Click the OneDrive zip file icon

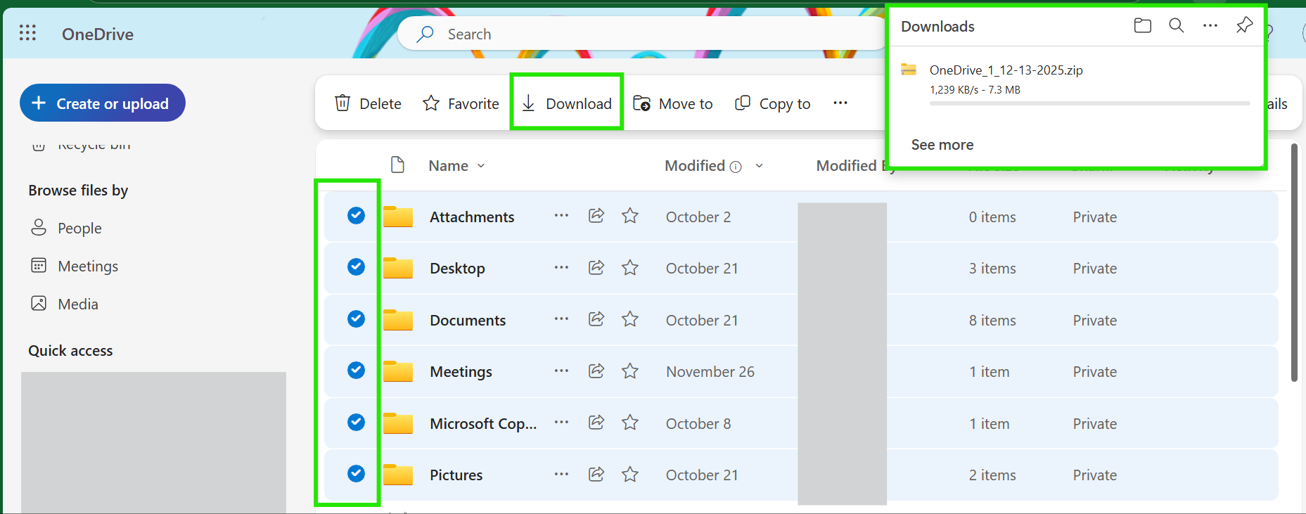coord(909,70)
